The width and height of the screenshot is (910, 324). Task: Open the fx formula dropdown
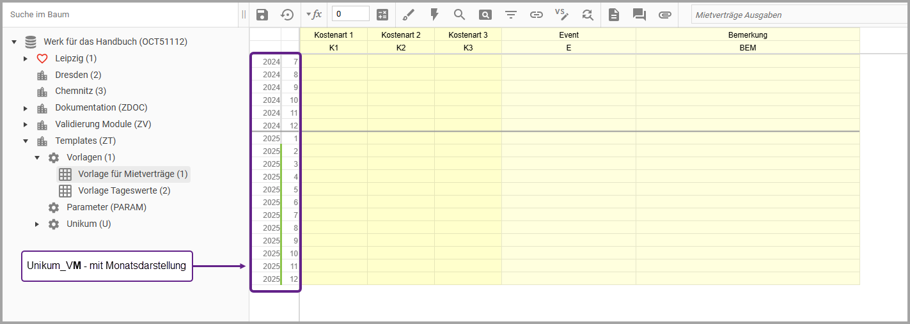pos(313,15)
